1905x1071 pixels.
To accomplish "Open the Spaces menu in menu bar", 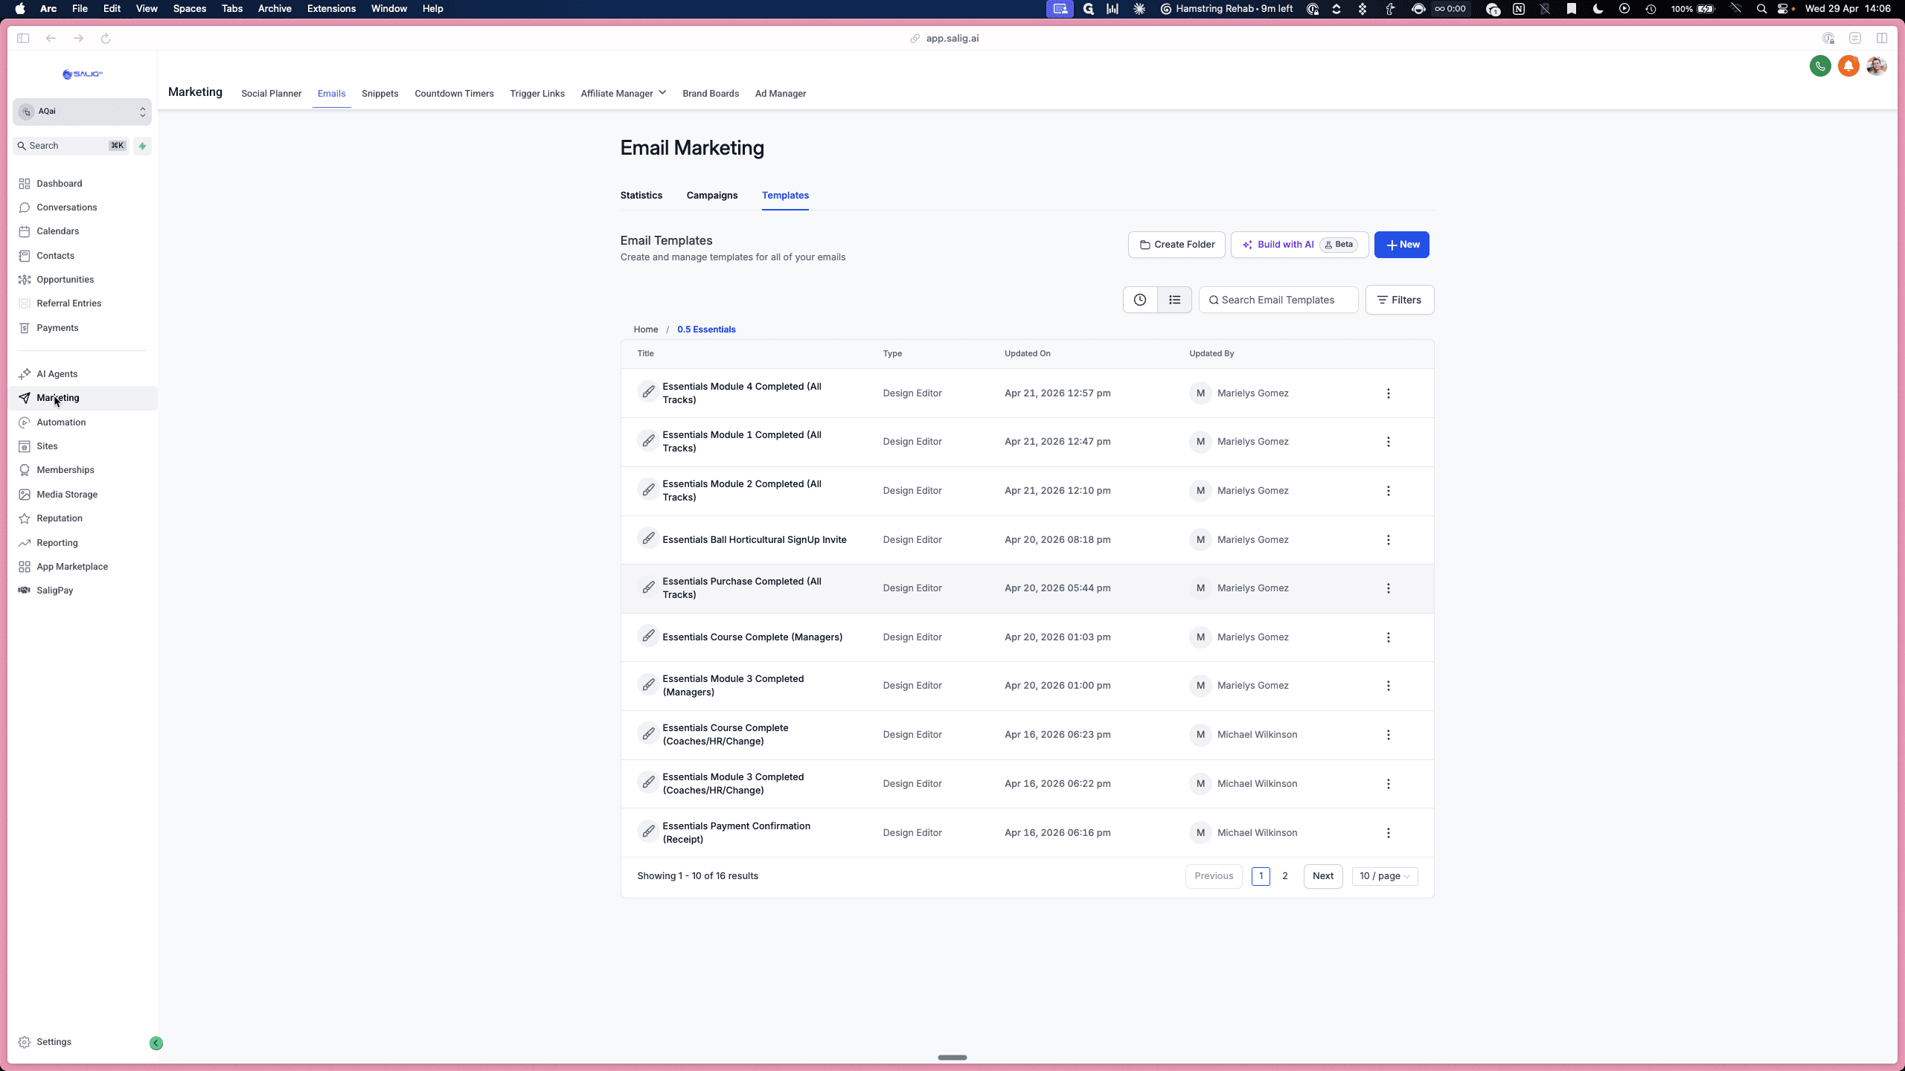I will coord(189,9).
